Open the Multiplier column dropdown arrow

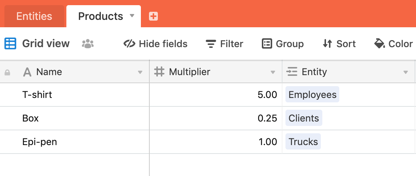273,73
